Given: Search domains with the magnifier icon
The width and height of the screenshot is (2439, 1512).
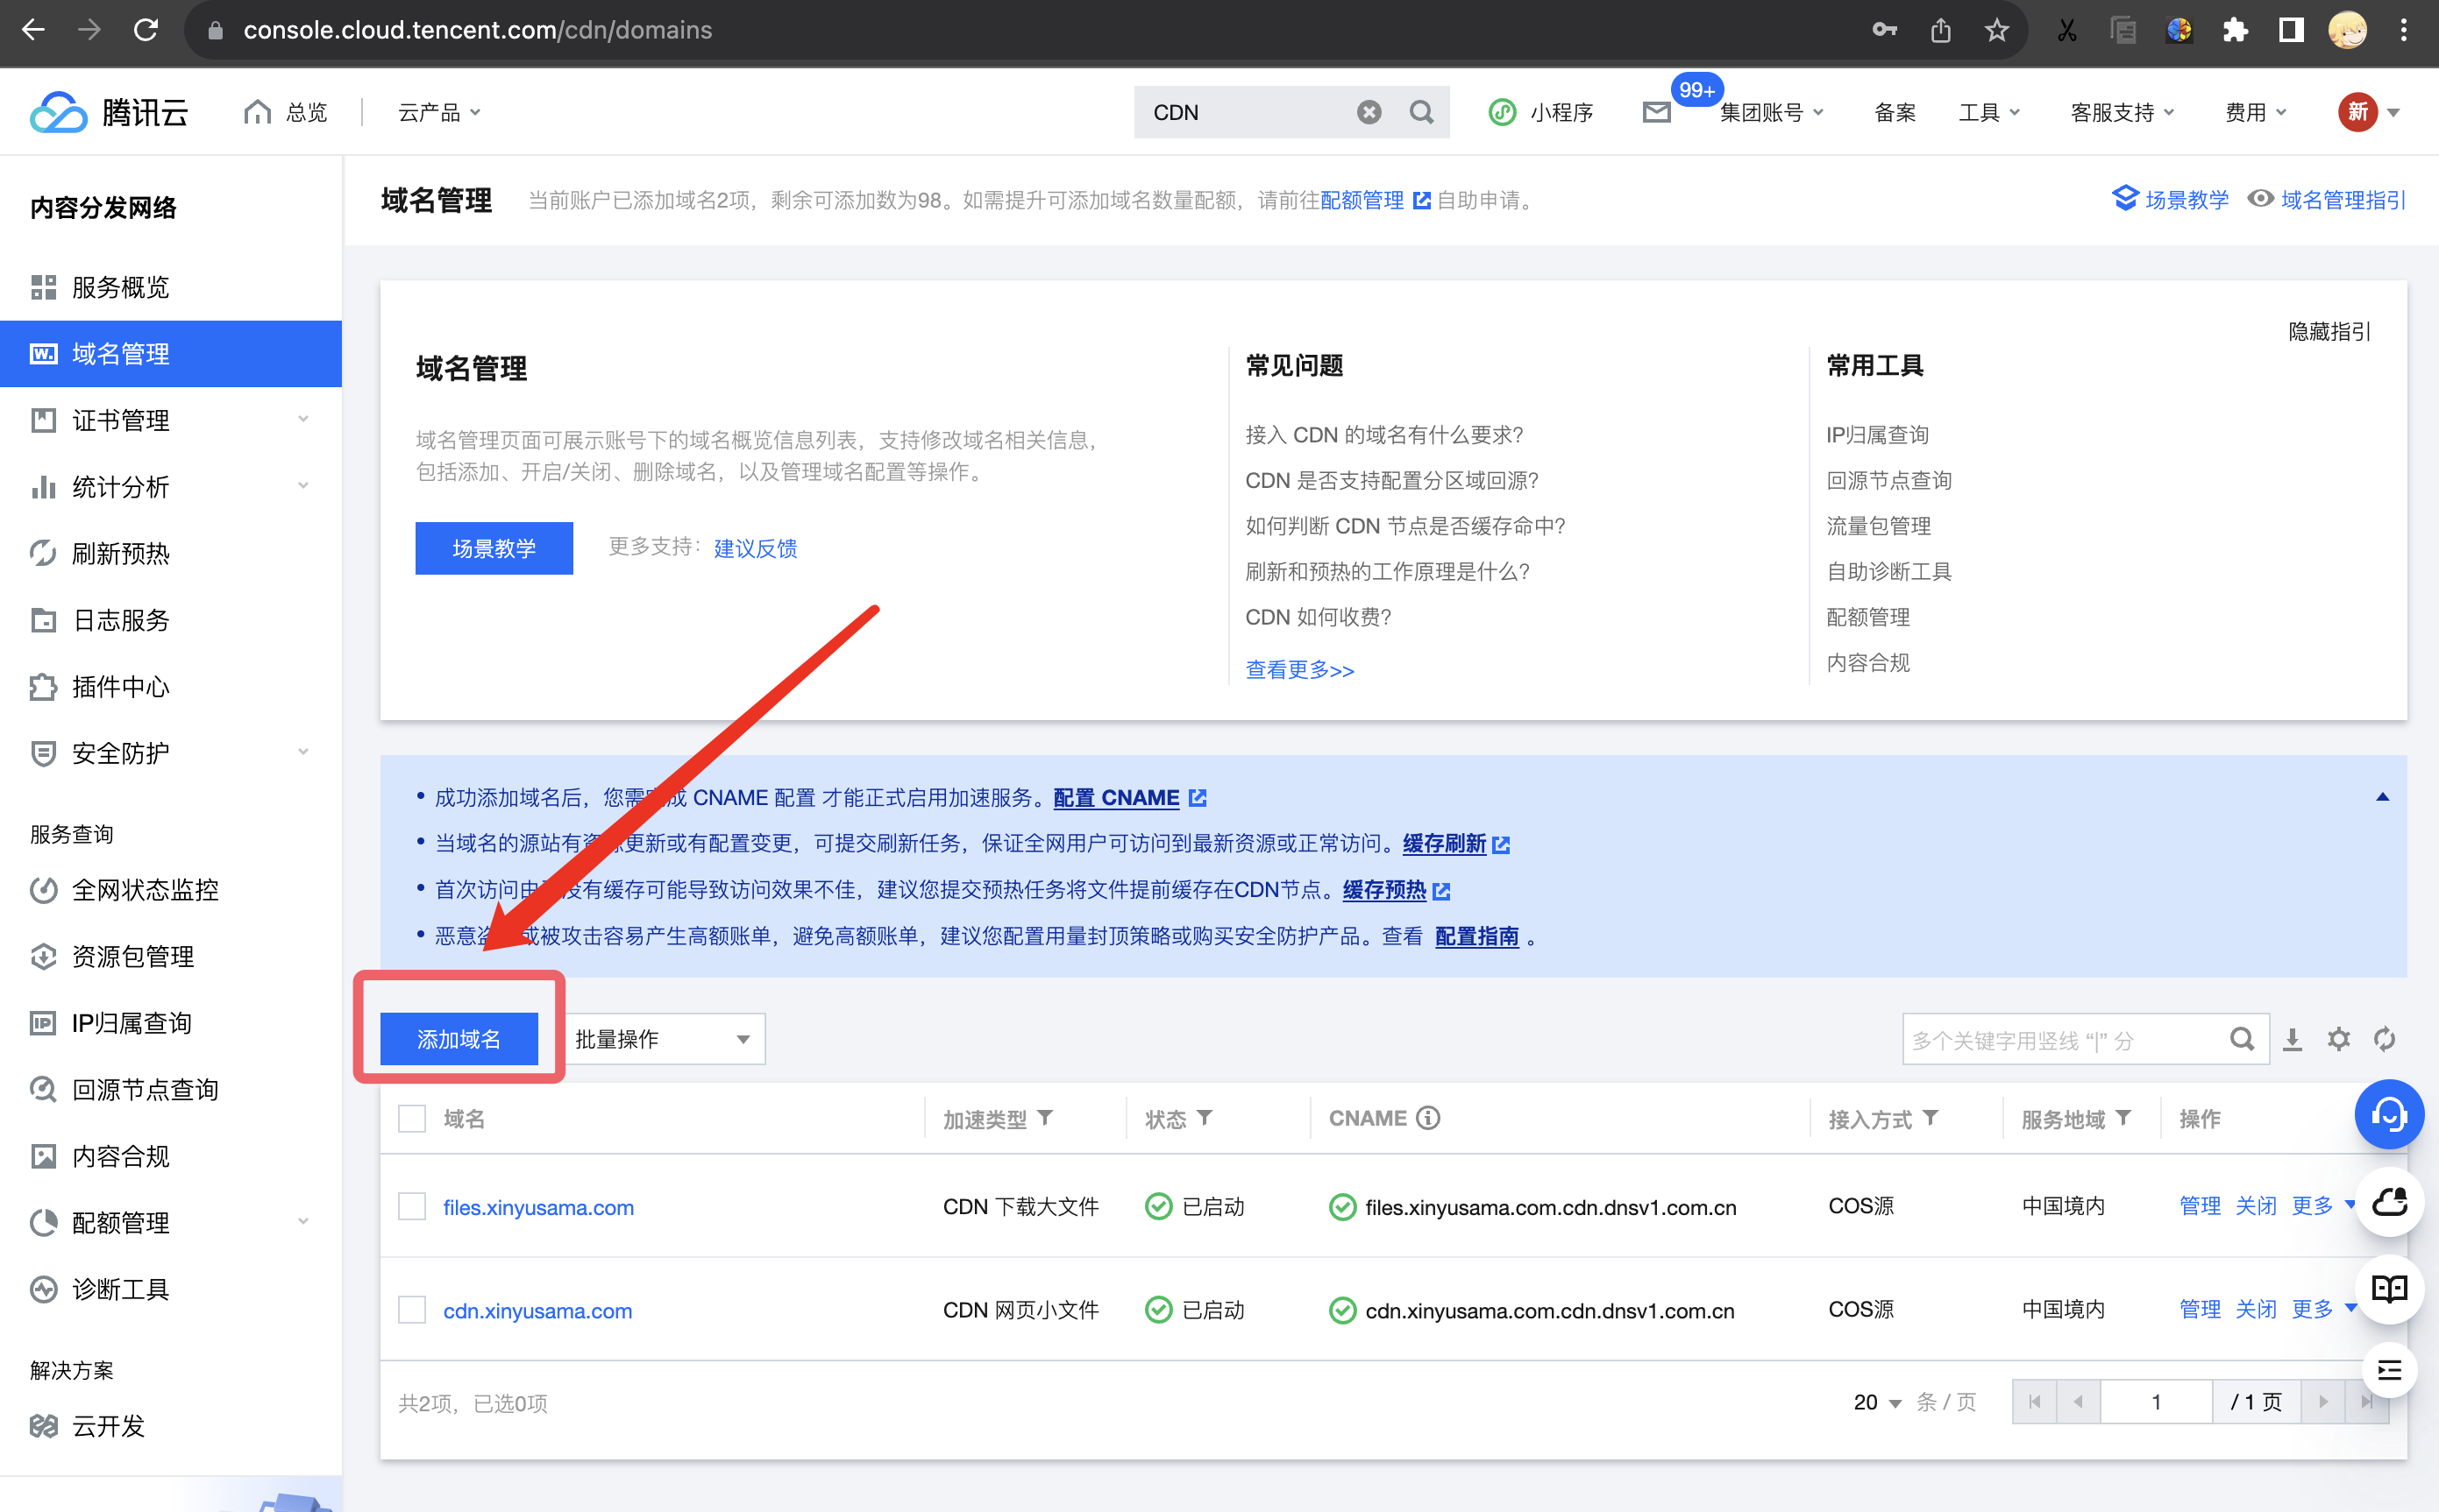Looking at the screenshot, I should [x=2242, y=1039].
